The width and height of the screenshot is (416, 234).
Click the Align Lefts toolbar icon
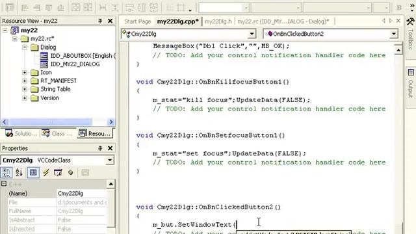pos(25,7)
